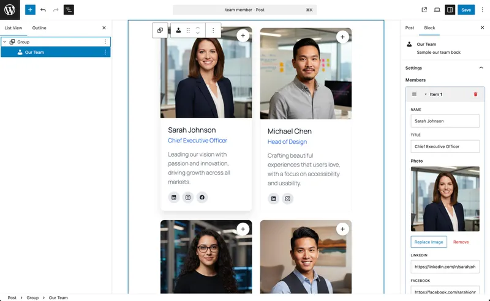This screenshot has width=490, height=301.
Task: Select the Chief Executive Officer title text
Action: coord(197,141)
